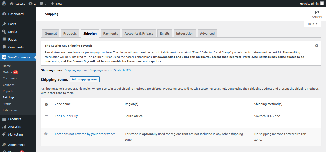Image resolution: width=326 pixels, height=152 pixels.
Task: Open Locations not covered by your other zones
Action: pyautogui.click(x=85, y=134)
